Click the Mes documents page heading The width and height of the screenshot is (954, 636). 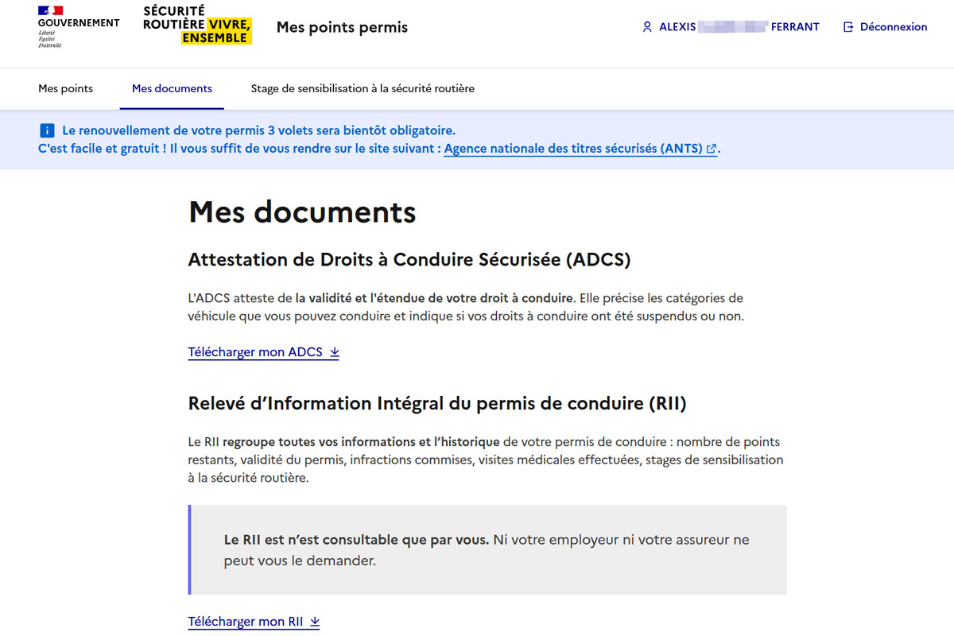point(302,212)
